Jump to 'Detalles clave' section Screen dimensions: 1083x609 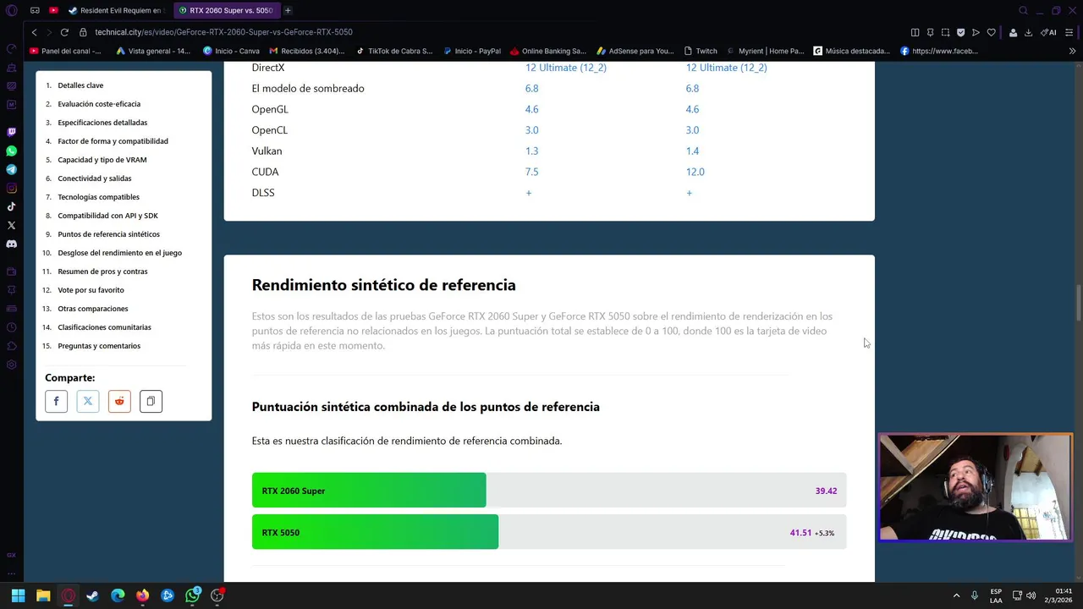coord(80,85)
